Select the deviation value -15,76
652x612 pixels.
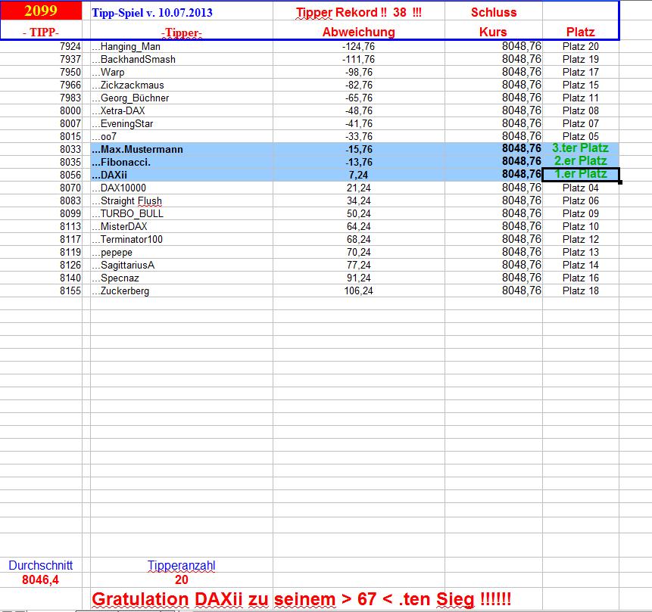(x=358, y=150)
